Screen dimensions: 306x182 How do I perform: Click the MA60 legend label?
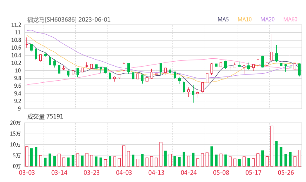(290, 19)
